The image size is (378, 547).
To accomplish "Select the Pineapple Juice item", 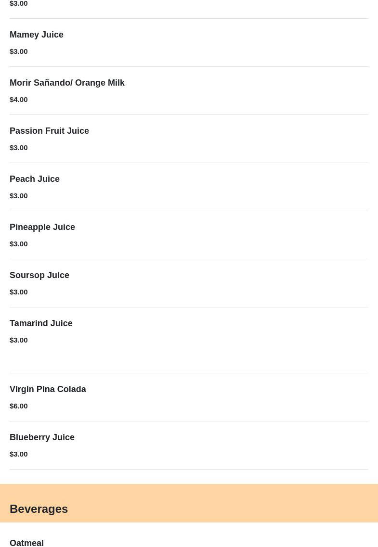I will tap(42, 227).
